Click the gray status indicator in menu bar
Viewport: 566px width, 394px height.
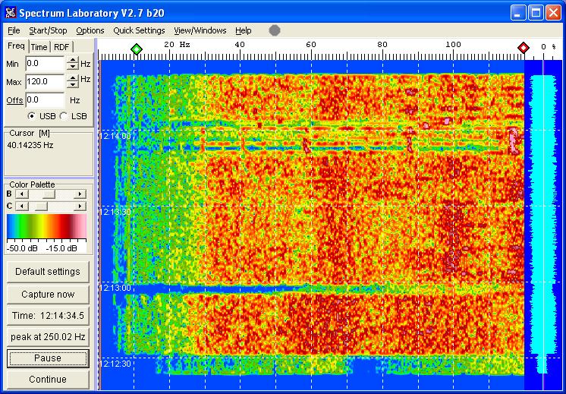coord(275,30)
